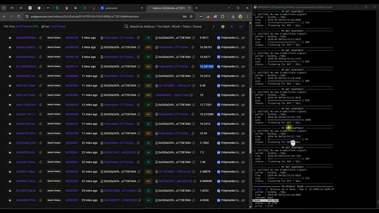This screenshot has height=213, width=379.
Task: Open block 86396255
Action: (72, 38)
